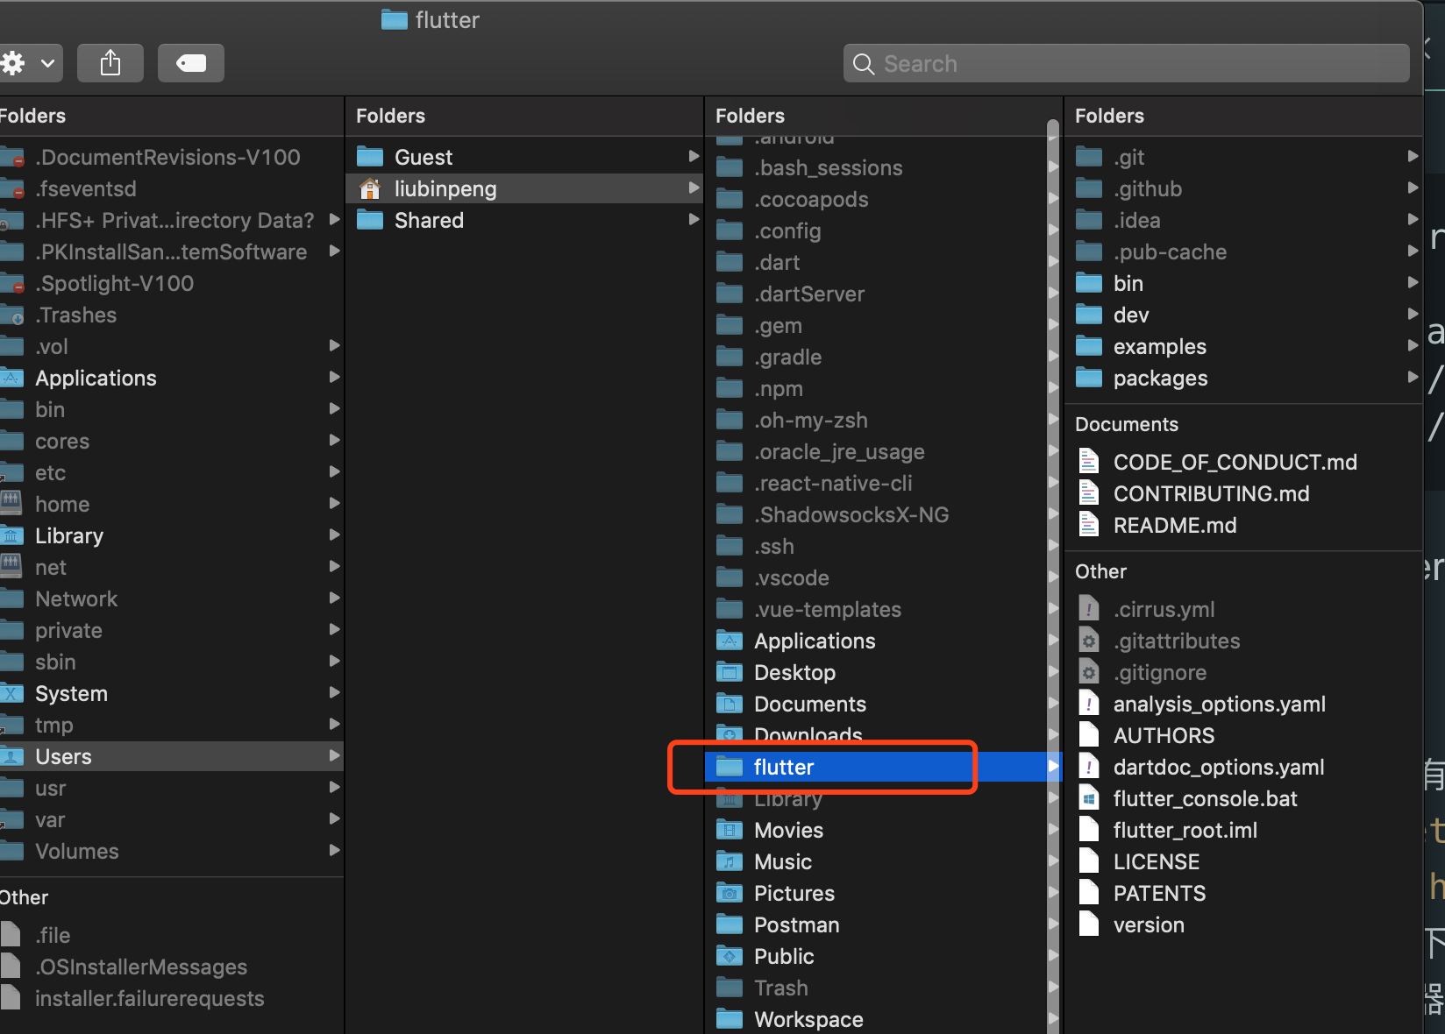Click the CODE_OF_CONDUCT.md file icon
This screenshot has height=1034, width=1445.
tap(1089, 462)
